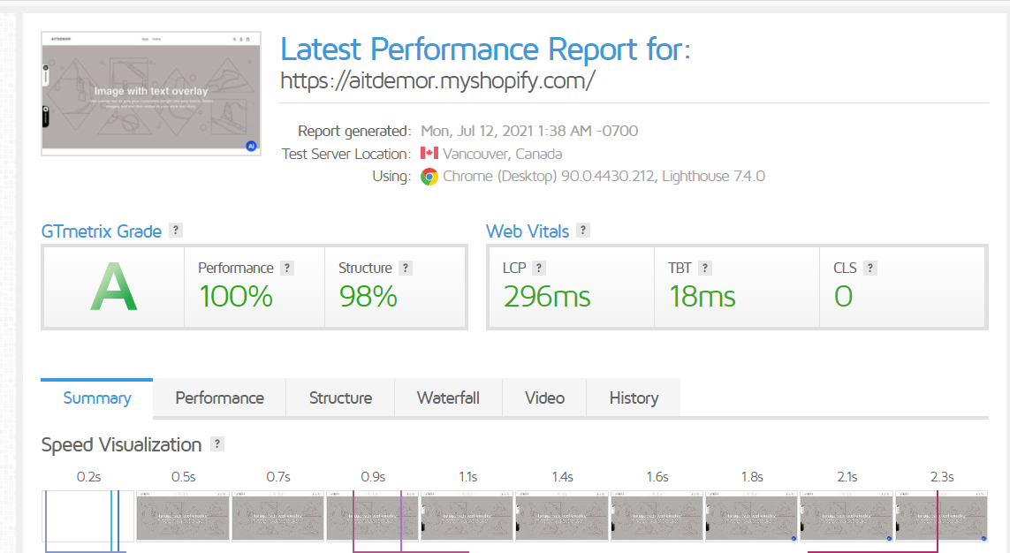Click the help icon next to Structure score

coord(406,268)
